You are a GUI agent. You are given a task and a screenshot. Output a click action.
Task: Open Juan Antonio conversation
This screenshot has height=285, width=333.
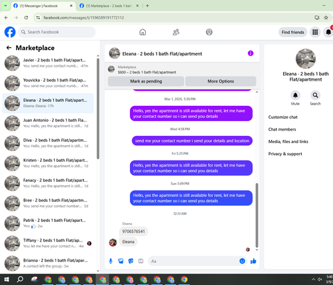48,123
